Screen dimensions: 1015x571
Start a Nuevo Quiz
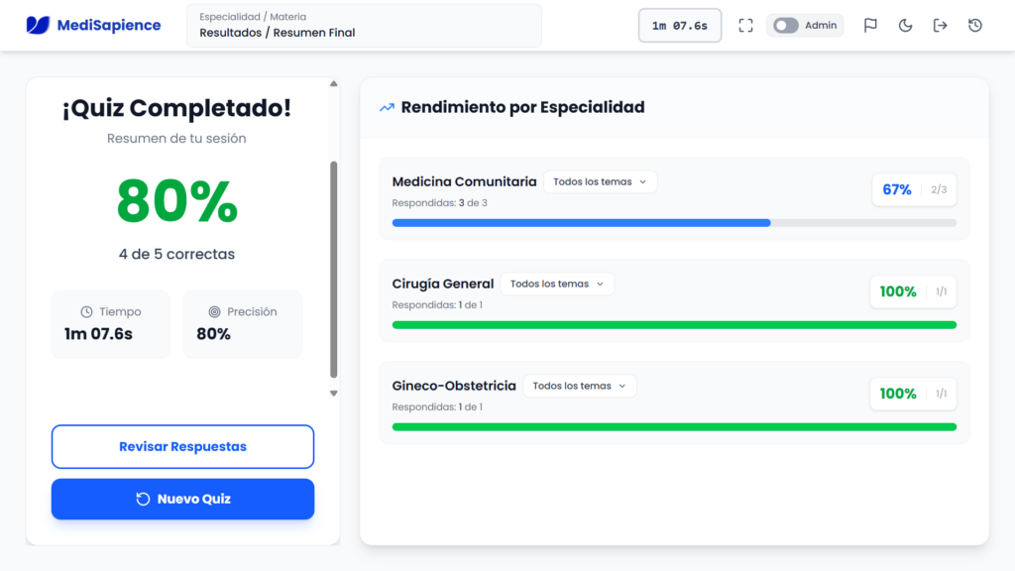tap(182, 500)
